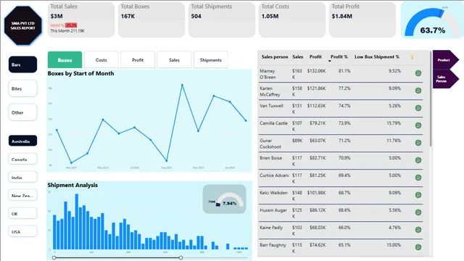This screenshot has height=261, width=464.
Task: Click the Boxes by Start of Month title
Action: (80, 73)
